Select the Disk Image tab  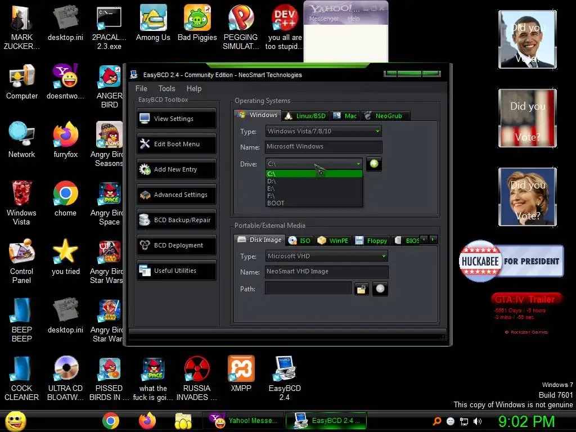coord(260,240)
